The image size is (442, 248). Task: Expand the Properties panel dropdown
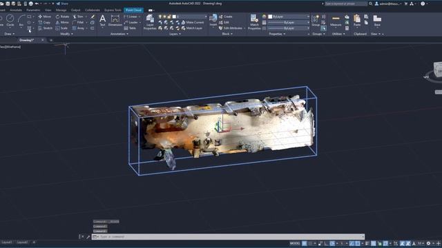point(277,34)
